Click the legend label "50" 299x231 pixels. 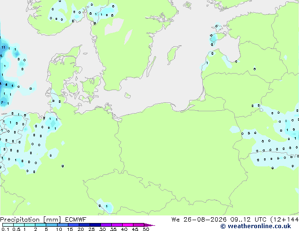[146, 229]
